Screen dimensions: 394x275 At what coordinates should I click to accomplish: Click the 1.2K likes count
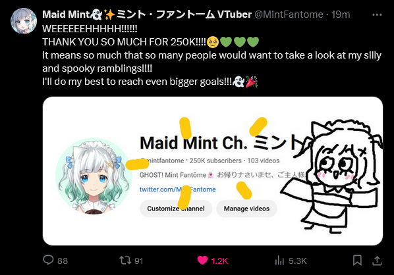[x=219, y=261]
